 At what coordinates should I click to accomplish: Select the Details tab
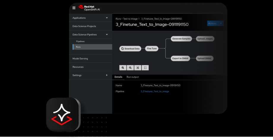point(118,77)
